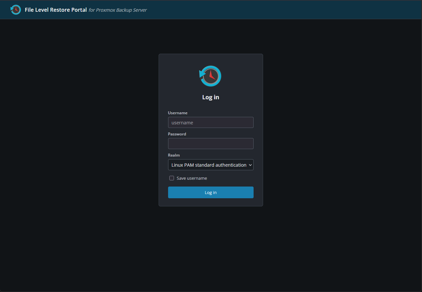Click the Realm field label
Image resolution: width=422 pixels, height=292 pixels.
pyautogui.click(x=174, y=155)
